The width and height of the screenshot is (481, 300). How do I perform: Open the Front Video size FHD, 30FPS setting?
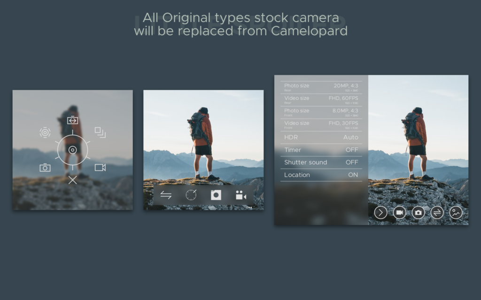(321, 125)
